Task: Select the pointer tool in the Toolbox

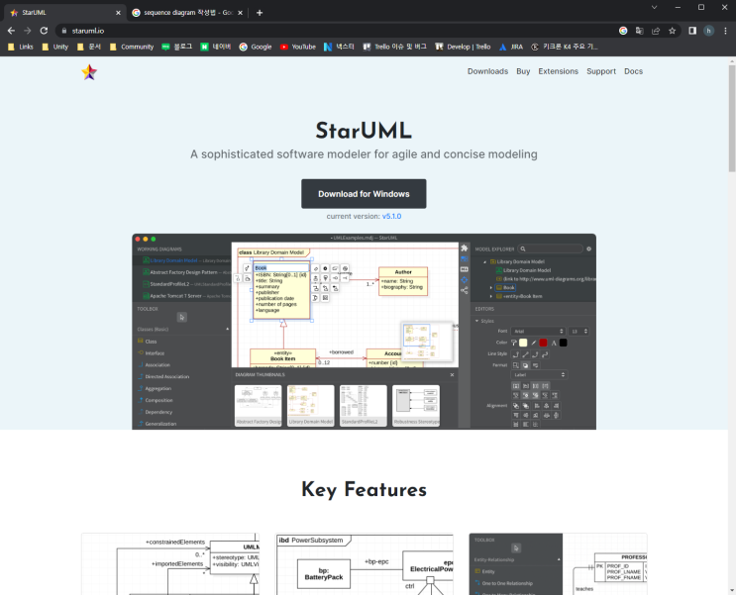Action: pos(182,317)
